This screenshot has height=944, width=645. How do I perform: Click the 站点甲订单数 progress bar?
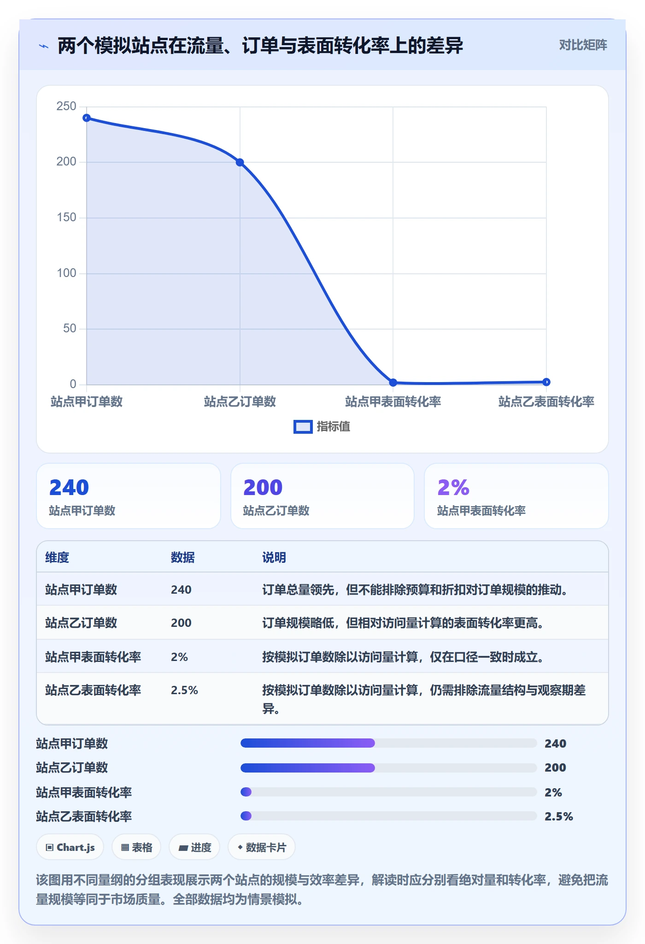pos(389,743)
